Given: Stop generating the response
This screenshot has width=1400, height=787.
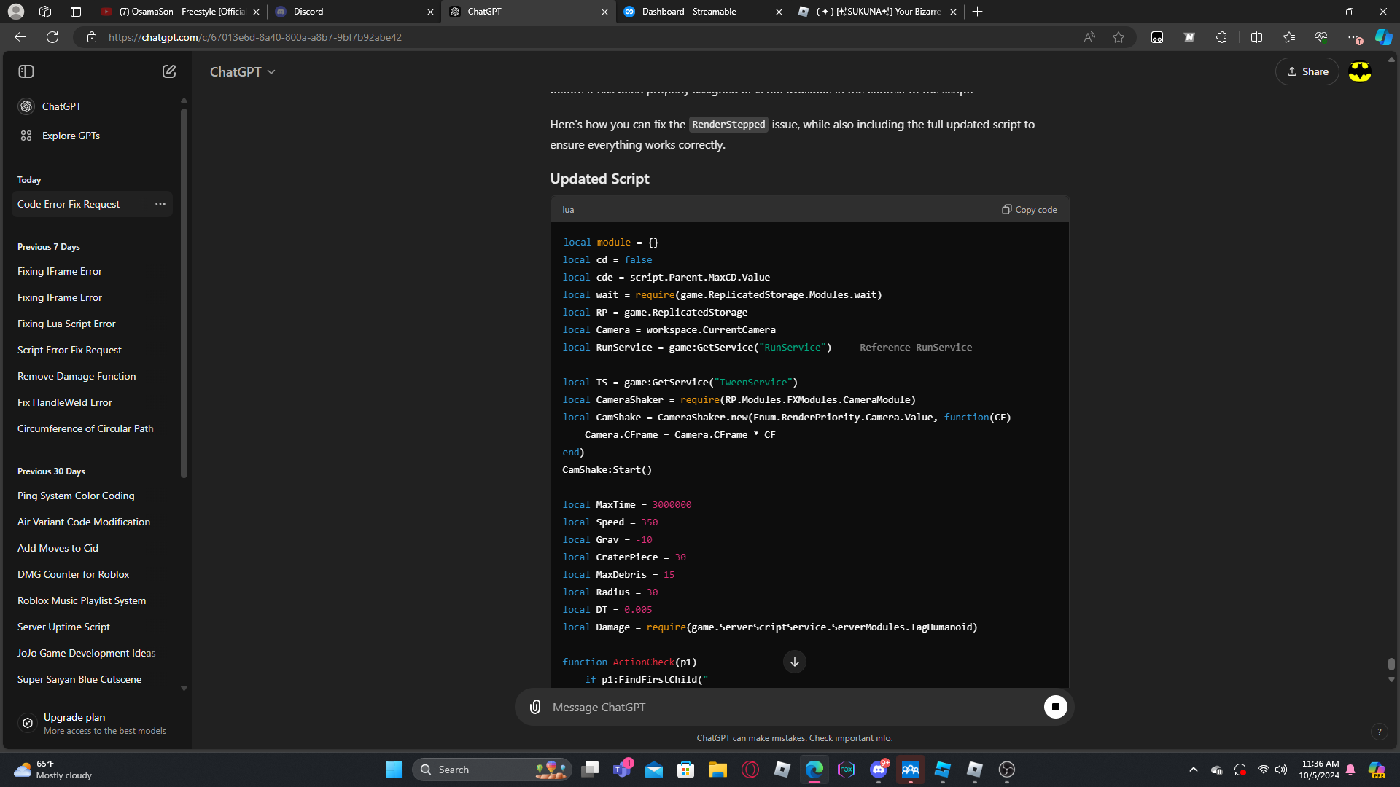Looking at the screenshot, I should click(x=1055, y=707).
